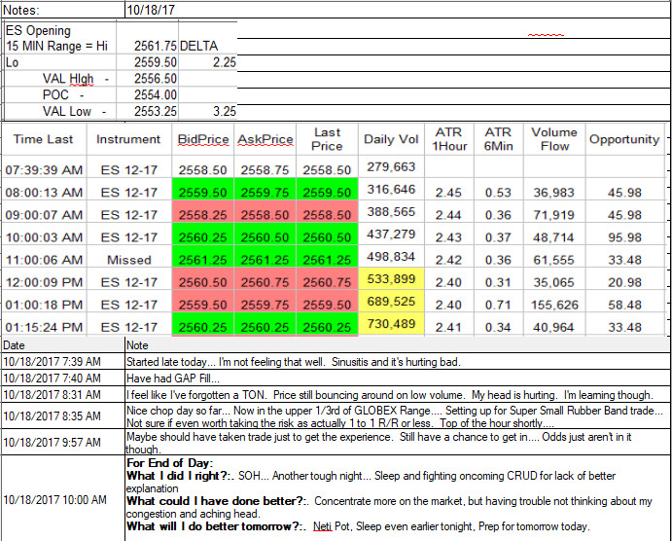
Task: Select the 'ATR 6Min' column header
Action: (499, 139)
